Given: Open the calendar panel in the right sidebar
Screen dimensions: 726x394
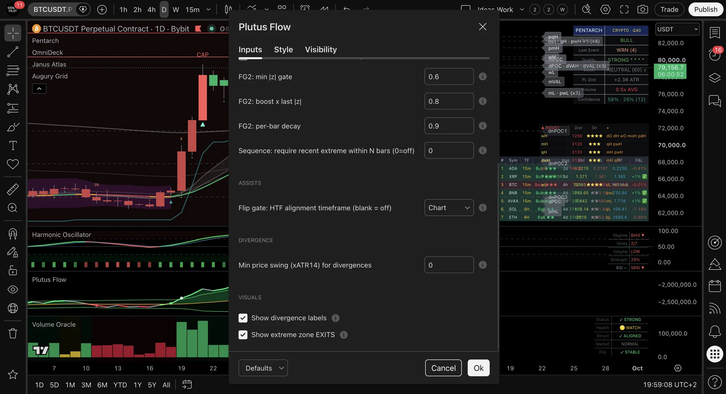Looking at the screenshot, I should click(715, 286).
